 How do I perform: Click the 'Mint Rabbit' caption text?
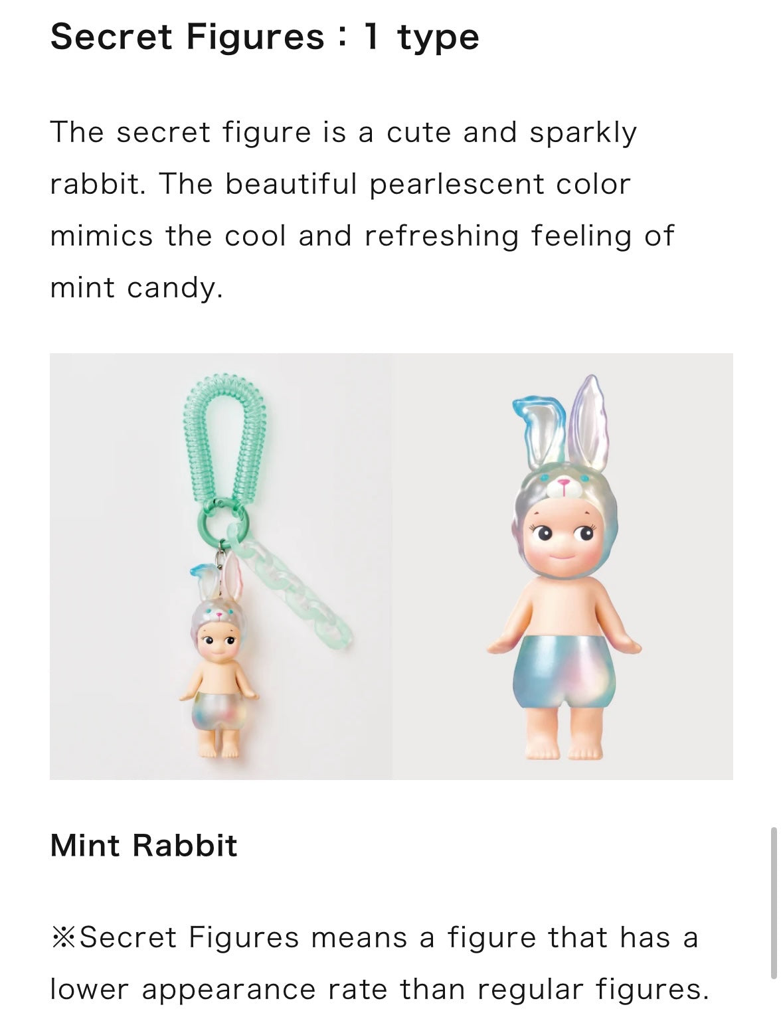(x=143, y=845)
